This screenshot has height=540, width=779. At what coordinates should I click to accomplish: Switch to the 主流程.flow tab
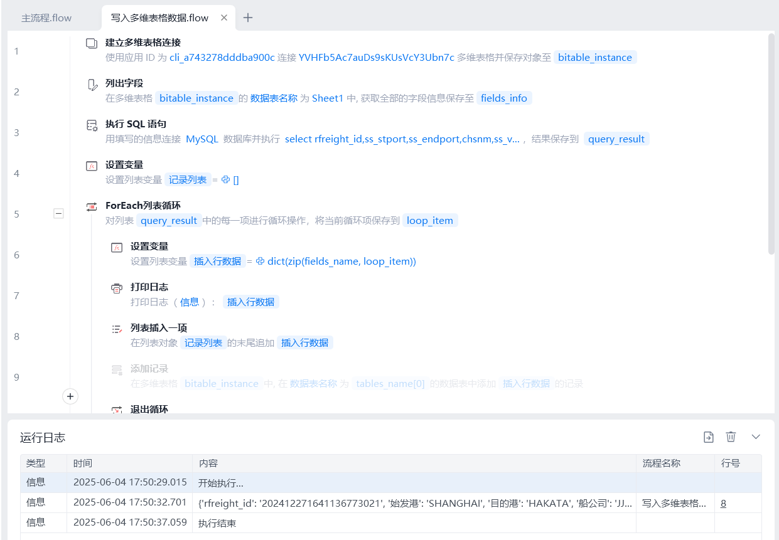pyautogui.click(x=46, y=18)
